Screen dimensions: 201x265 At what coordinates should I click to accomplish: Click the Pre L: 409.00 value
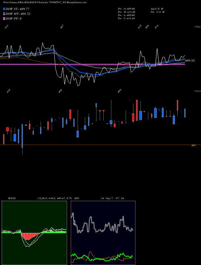[126, 15]
